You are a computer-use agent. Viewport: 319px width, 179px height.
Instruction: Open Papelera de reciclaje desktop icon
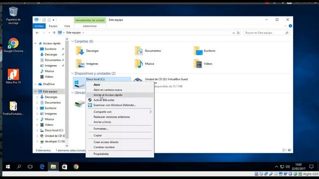point(13,15)
